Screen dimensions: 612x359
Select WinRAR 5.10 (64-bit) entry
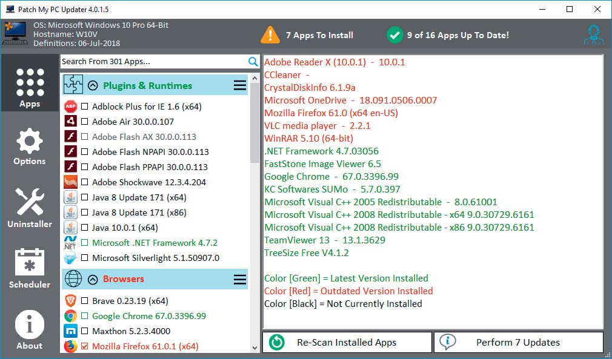[309, 139]
